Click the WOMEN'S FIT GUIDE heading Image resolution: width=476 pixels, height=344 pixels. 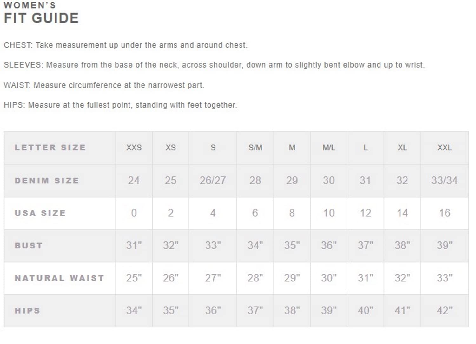coord(41,13)
